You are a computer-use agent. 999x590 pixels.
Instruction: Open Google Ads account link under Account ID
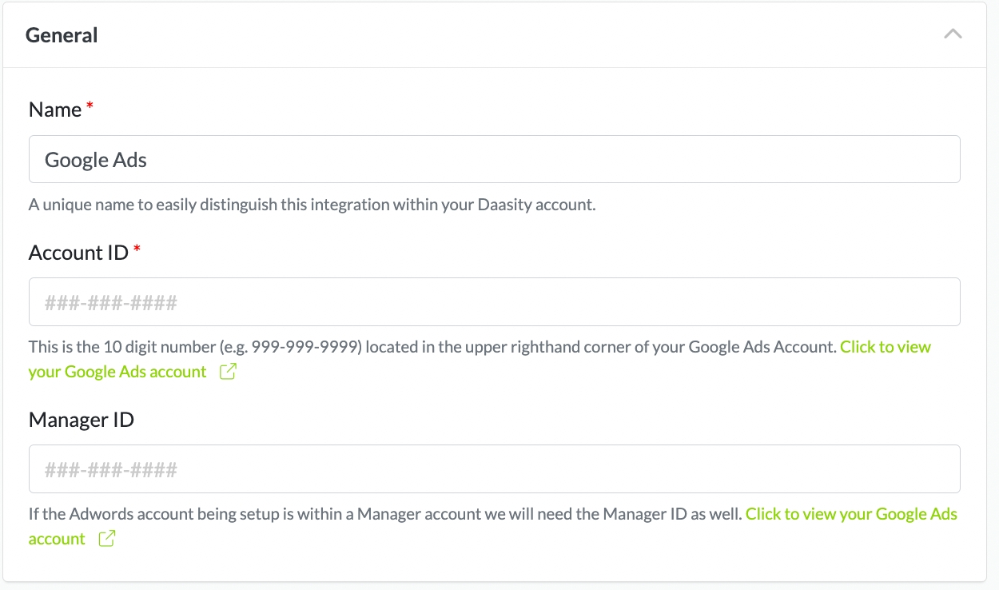886,347
